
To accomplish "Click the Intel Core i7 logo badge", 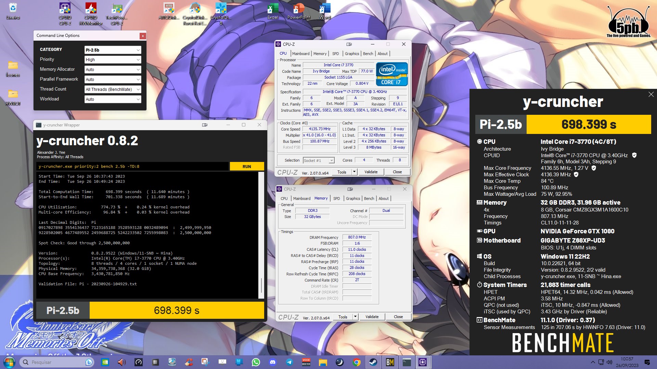I will pyautogui.click(x=392, y=74).
